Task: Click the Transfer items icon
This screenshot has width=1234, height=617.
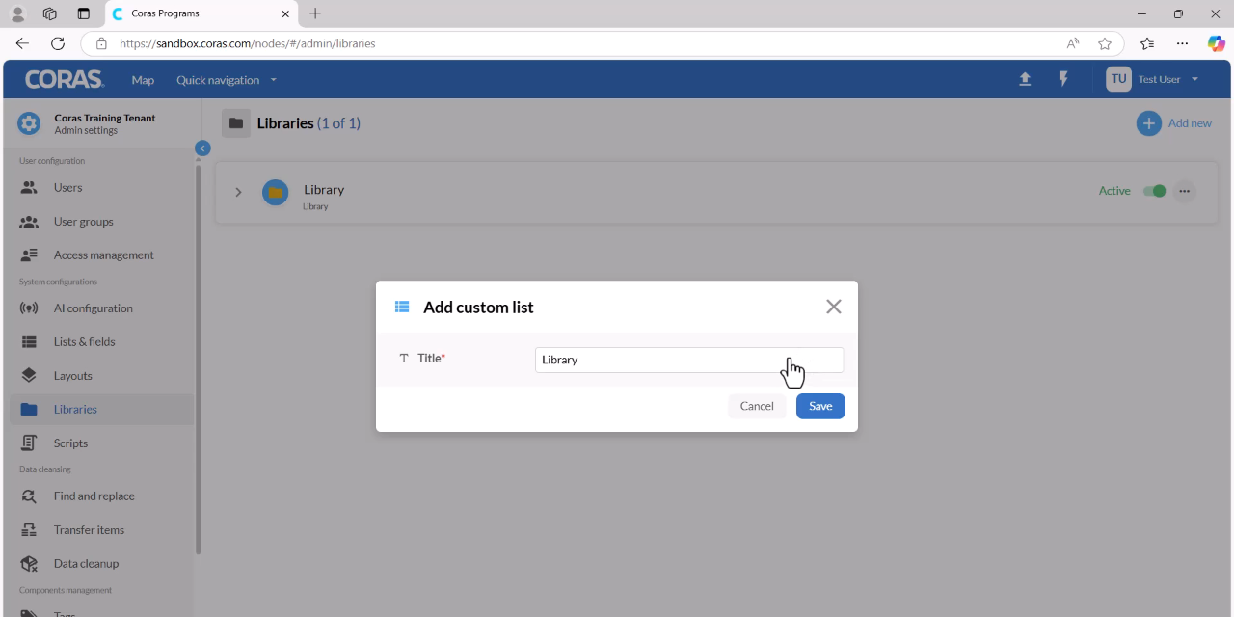Action: coord(29,530)
